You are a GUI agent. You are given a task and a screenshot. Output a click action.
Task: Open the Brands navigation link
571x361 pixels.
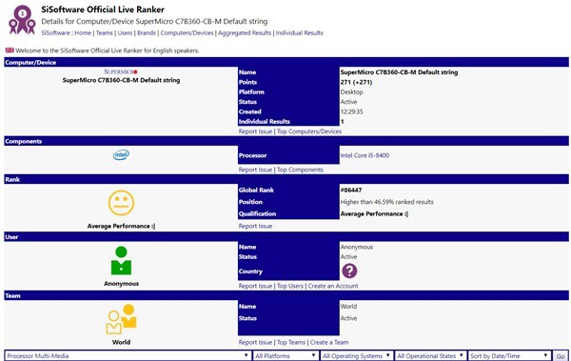147,32
